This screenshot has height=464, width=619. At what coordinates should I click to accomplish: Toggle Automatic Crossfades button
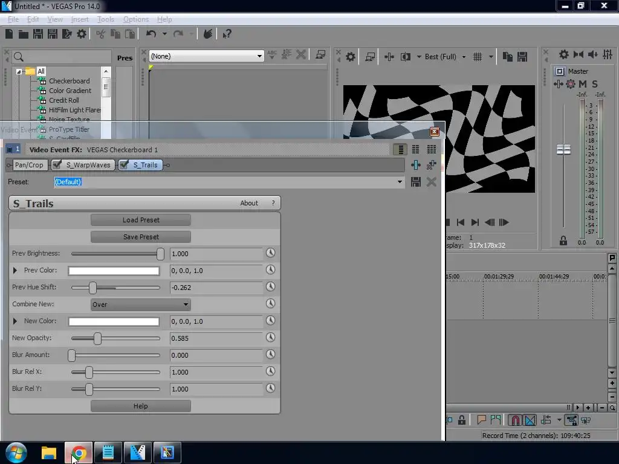(x=530, y=420)
